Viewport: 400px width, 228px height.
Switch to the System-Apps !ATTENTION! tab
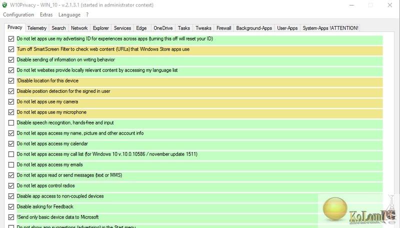tap(330, 28)
